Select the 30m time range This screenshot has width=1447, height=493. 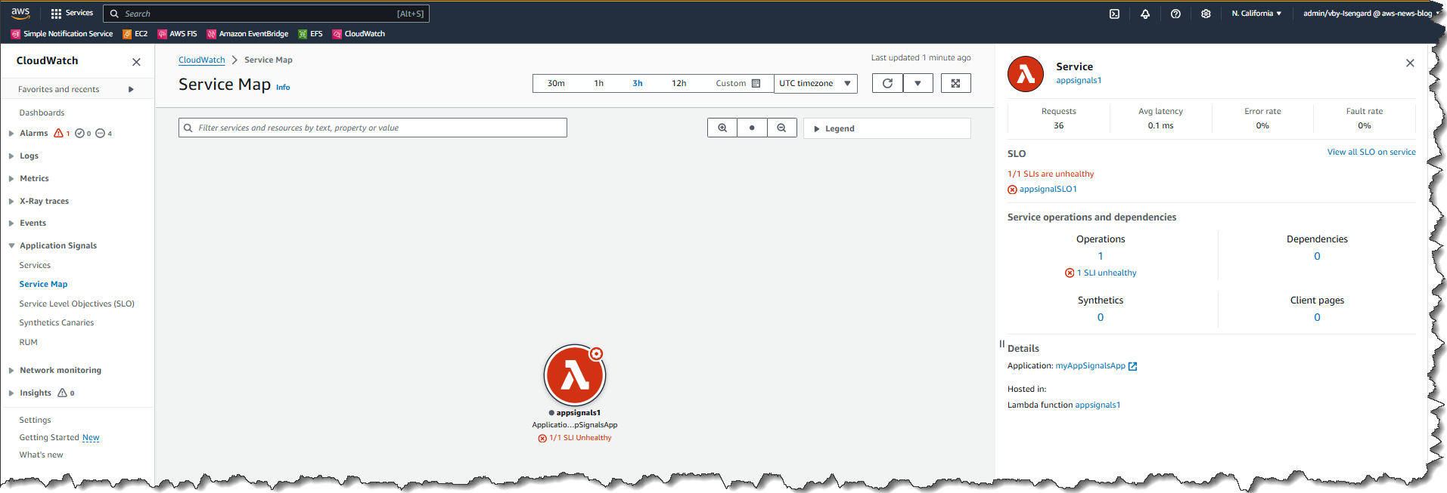(x=556, y=83)
